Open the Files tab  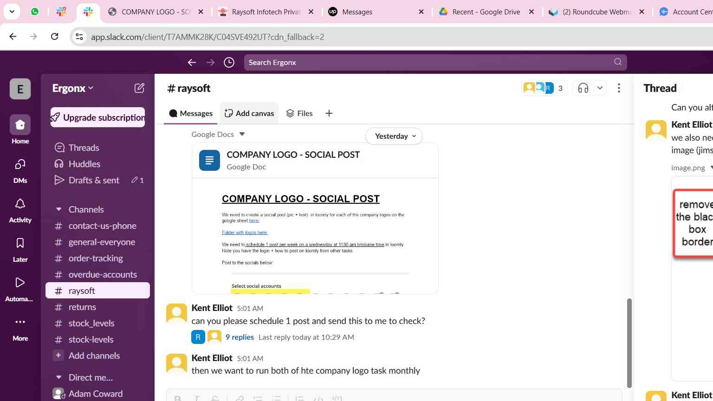point(299,113)
